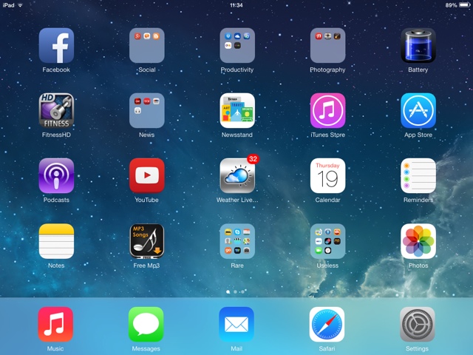
Task: Launch Safari from the dock
Action: 327,325
